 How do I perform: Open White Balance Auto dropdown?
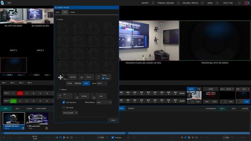click(x=104, y=102)
